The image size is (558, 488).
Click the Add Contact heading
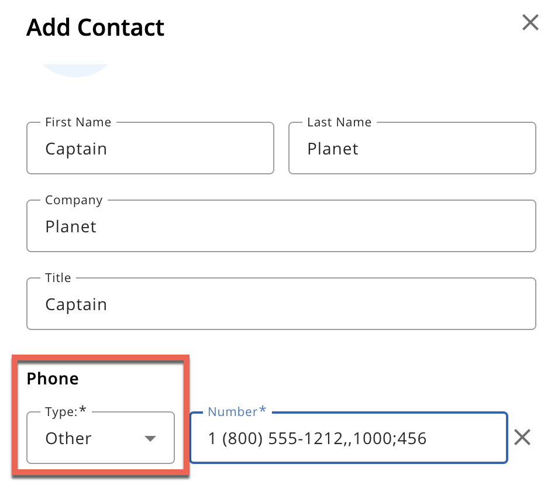(95, 28)
